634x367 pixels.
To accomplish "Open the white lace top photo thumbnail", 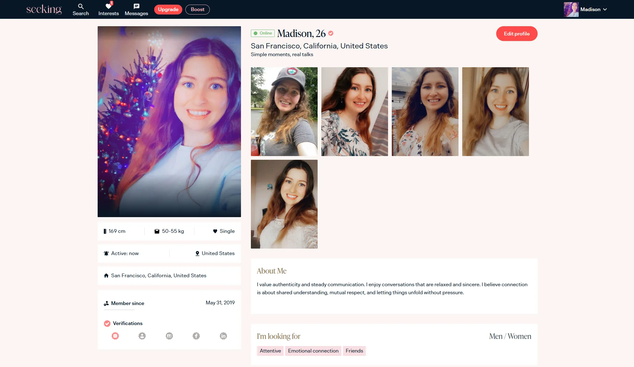I will (284, 204).
